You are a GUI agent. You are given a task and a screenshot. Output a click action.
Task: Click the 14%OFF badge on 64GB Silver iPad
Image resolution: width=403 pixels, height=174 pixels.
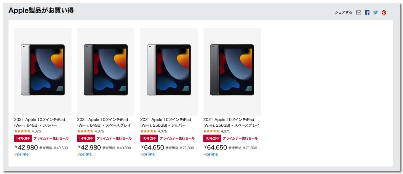(23, 138)
